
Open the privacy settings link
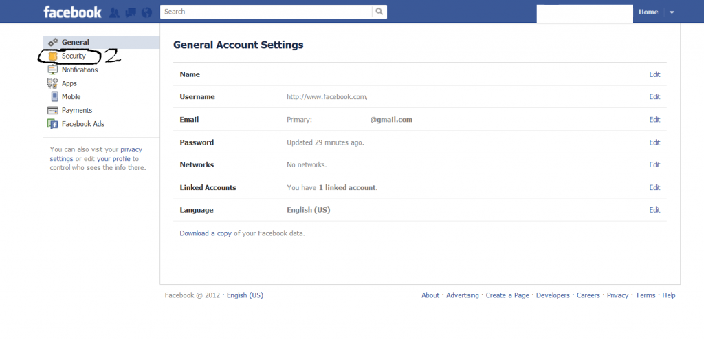96,153
